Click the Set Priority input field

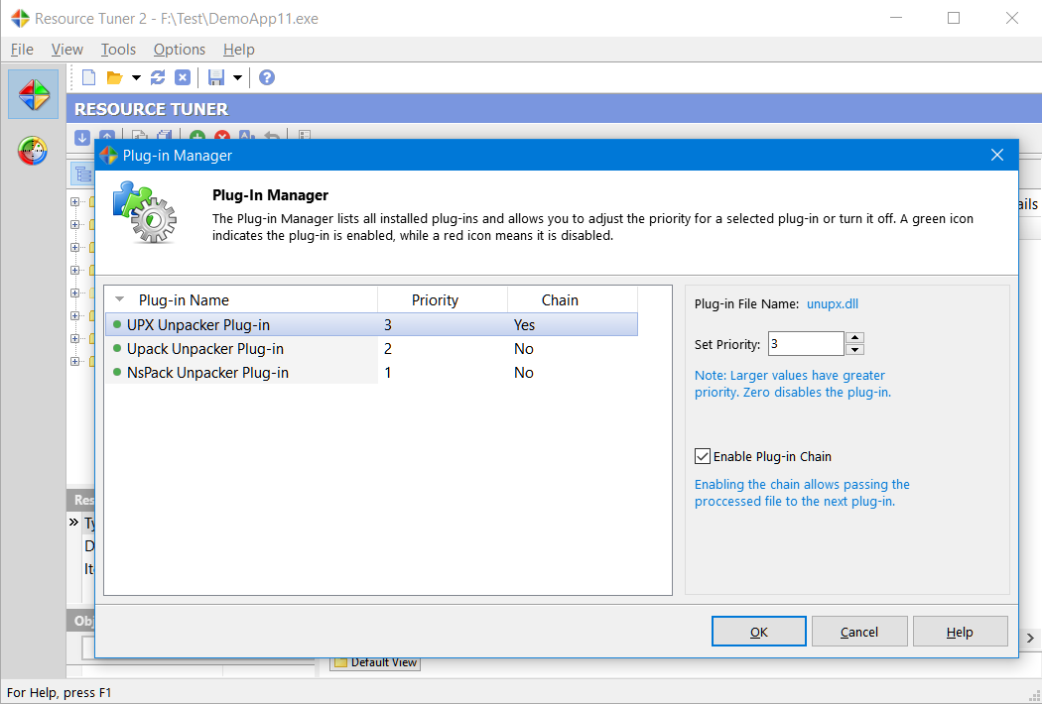click(806, 344)
